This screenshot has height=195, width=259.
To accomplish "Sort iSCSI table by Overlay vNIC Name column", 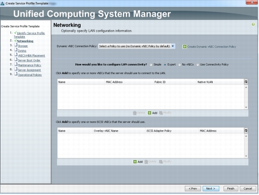I will pos(119,131).
